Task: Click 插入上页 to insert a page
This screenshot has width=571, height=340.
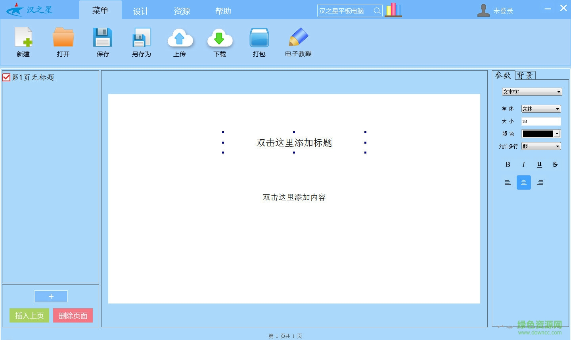Action: (29, 315)
